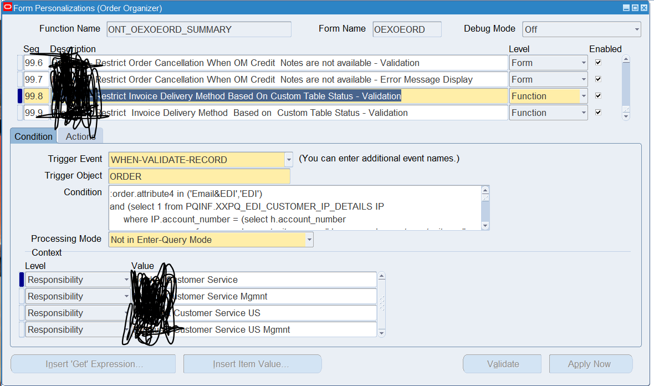Disable the Enabled checkbox for sequence 99.9
The image size is (654, 386).
598,113
